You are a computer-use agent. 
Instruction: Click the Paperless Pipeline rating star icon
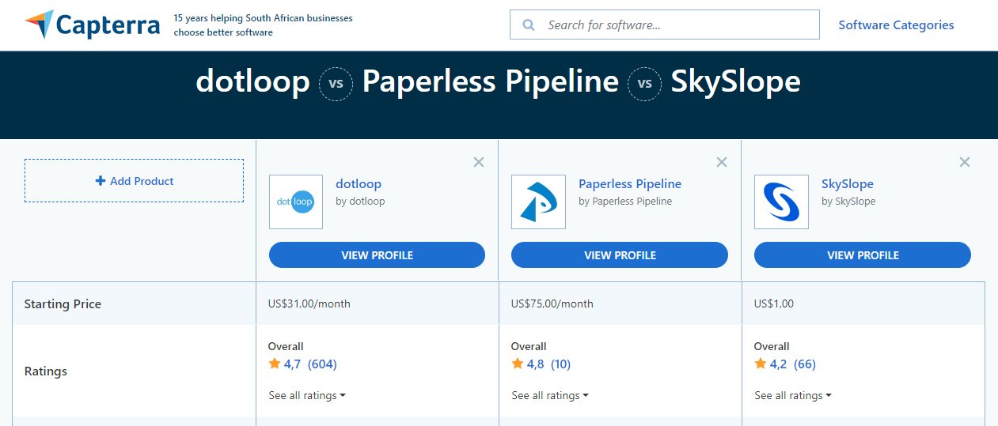point(518,364)
